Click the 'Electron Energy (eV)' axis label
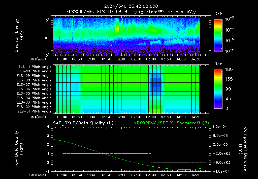The height and width of the screenshot is (179, 258). coord(19,35)
